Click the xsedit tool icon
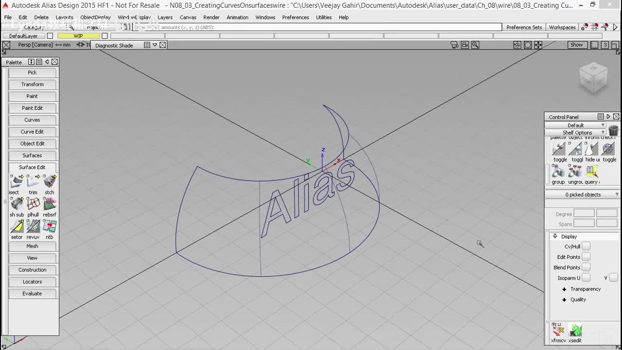Screen dimensions: 622x350 click(575, 330)
